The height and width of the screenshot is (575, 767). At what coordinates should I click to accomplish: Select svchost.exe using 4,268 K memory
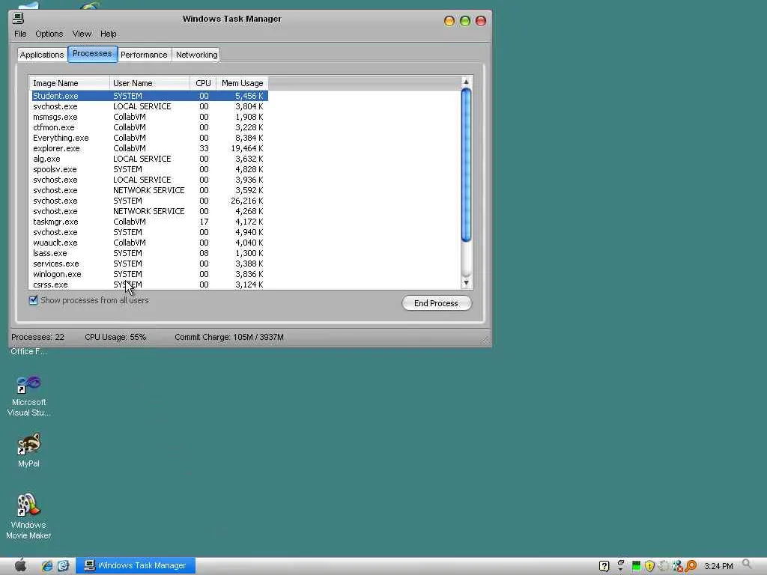tap(150, 211)
